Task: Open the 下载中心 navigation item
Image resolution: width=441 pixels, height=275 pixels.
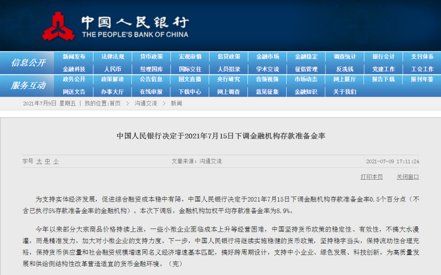Action: (190, 92)
